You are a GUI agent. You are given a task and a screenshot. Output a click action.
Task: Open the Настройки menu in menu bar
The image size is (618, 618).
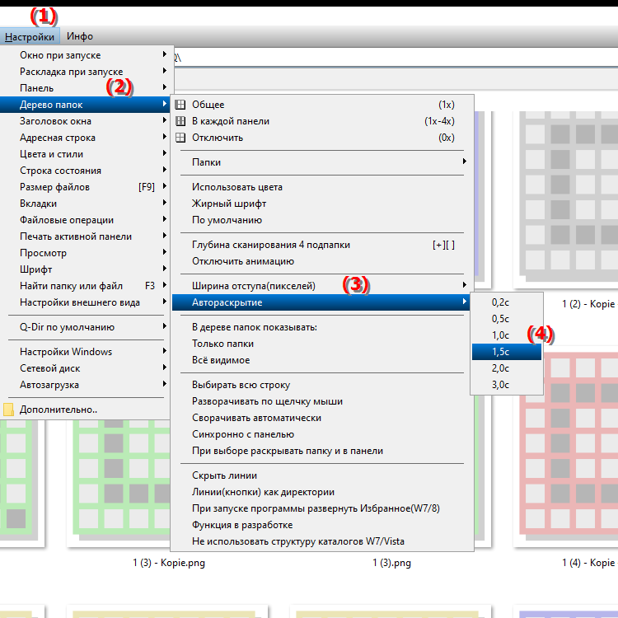30,36
